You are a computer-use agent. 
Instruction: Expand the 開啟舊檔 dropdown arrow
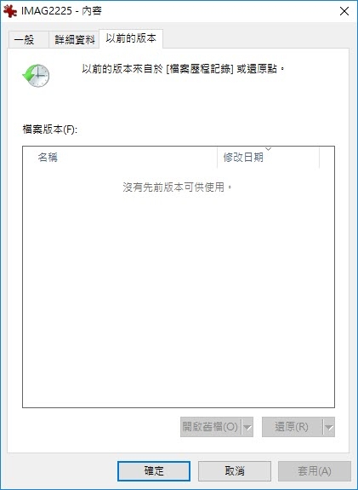(247, 427)
